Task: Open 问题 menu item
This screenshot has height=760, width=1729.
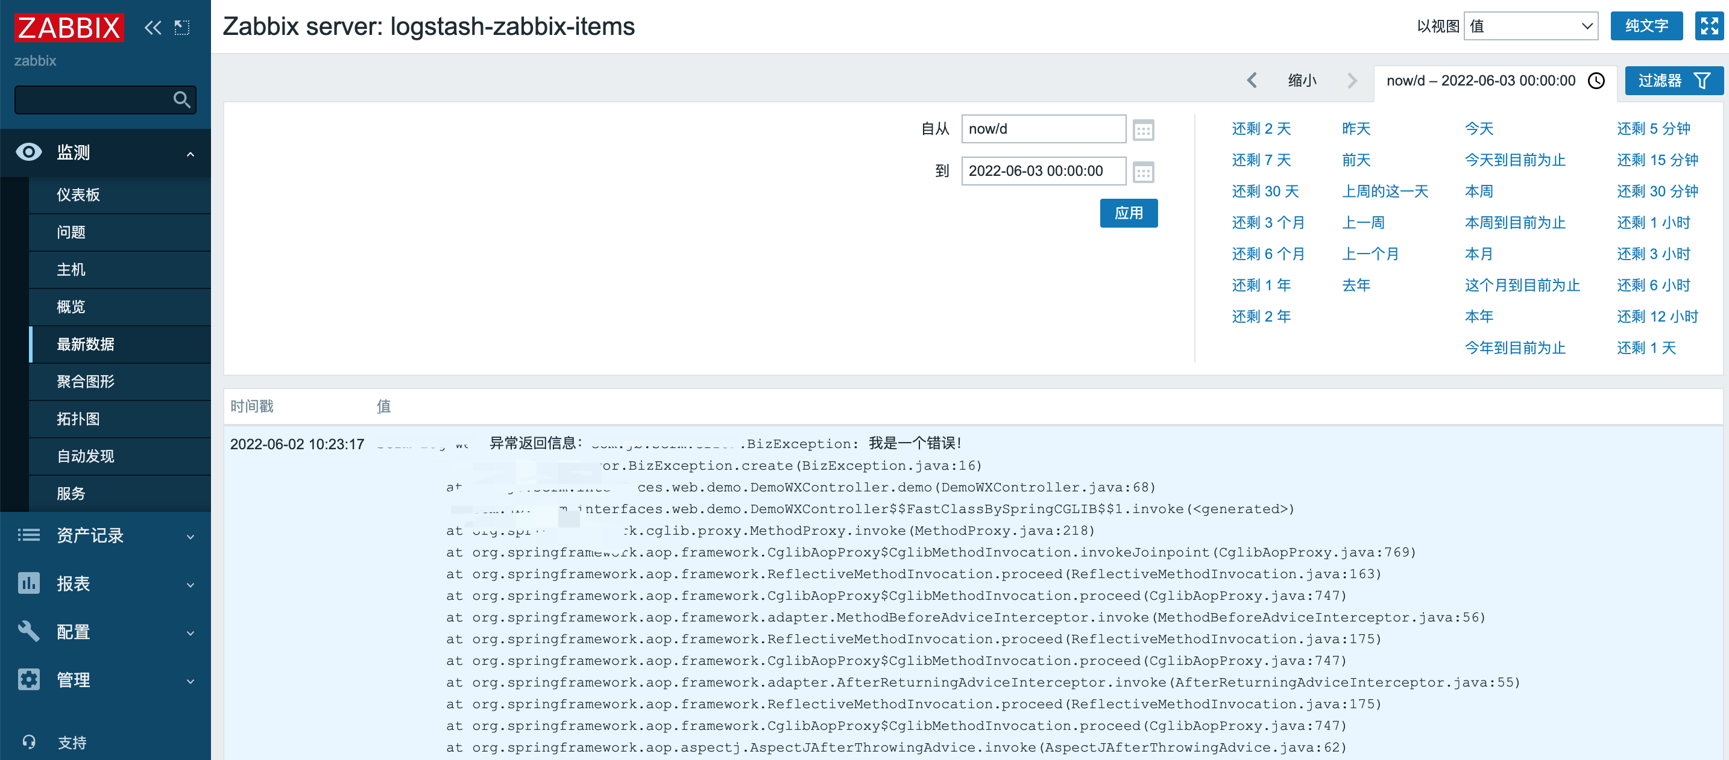Action: [119, 232]
